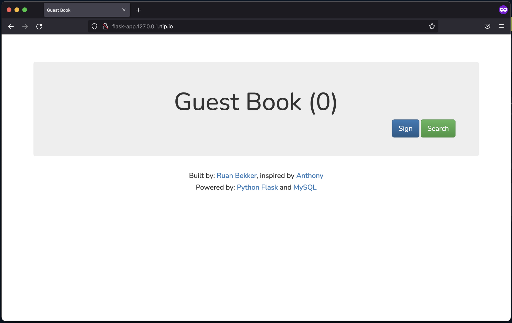
Task: Open a new tab with plus
Action: click(x=138, y=10)
